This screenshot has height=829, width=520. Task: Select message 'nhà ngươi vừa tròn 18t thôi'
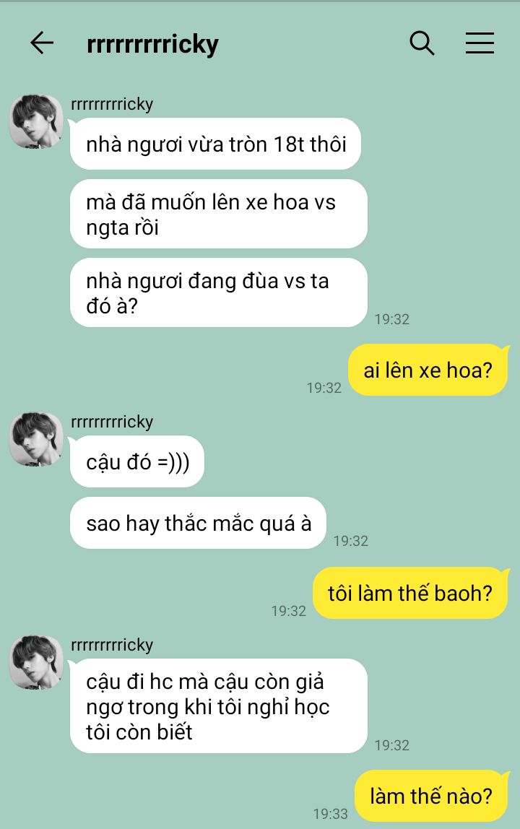pyautogui.click(x=215, y=144)
